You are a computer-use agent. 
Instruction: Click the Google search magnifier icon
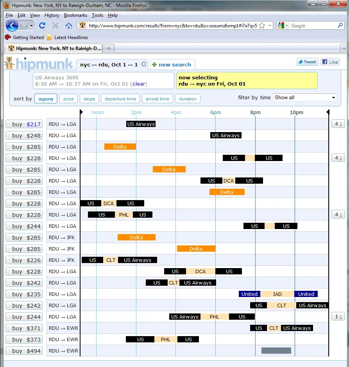pos(340,25)
